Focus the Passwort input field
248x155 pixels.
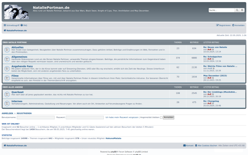pyautogui.click(x=85, y=117)
